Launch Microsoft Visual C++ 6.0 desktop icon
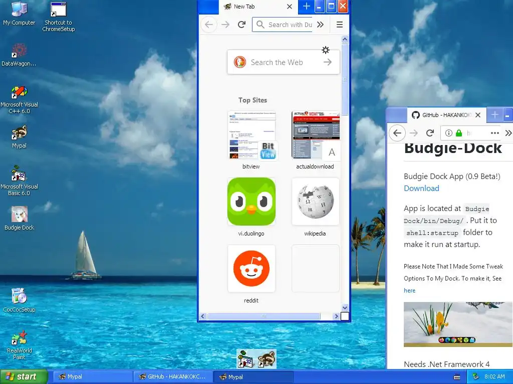 tap(19, 99)
